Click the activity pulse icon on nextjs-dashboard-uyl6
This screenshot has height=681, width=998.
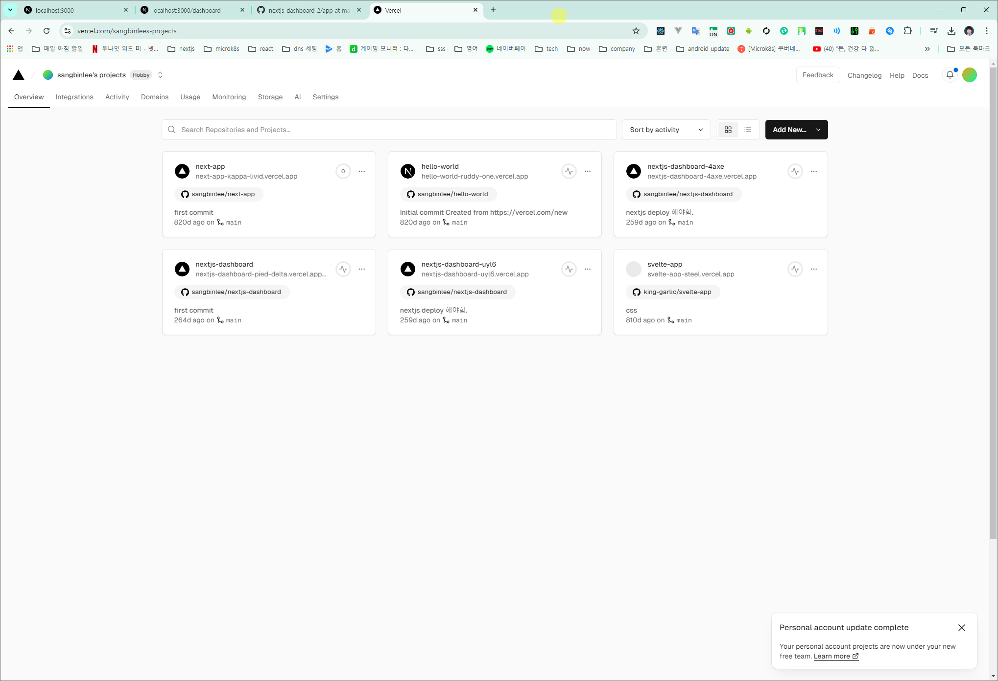click(569, 269)
